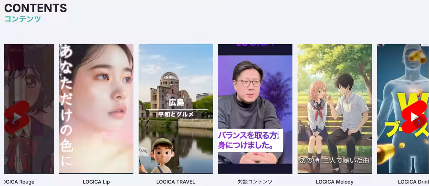Screen dimensions: 429x186
Task: Select the LOGICA Rouge caption
Action: (19, 182)
